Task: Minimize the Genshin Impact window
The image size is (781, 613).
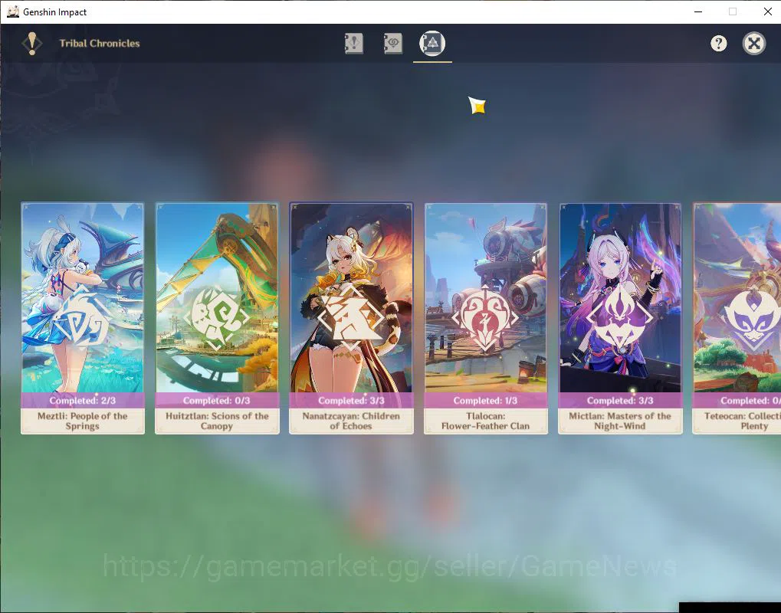Action: click(x=698, y=11)
